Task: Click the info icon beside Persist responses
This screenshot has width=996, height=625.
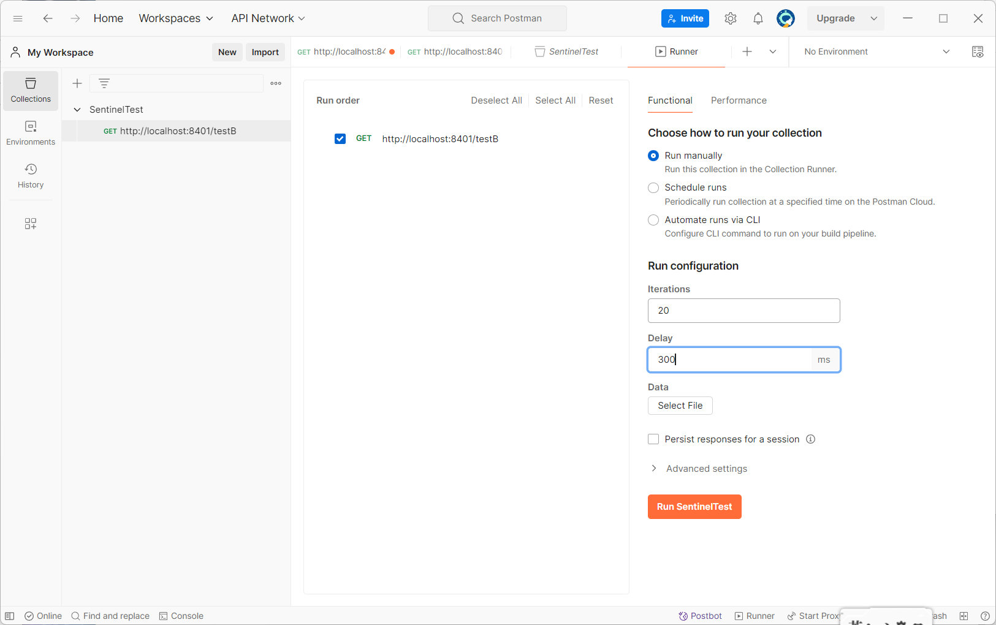Action: [810, 439]
